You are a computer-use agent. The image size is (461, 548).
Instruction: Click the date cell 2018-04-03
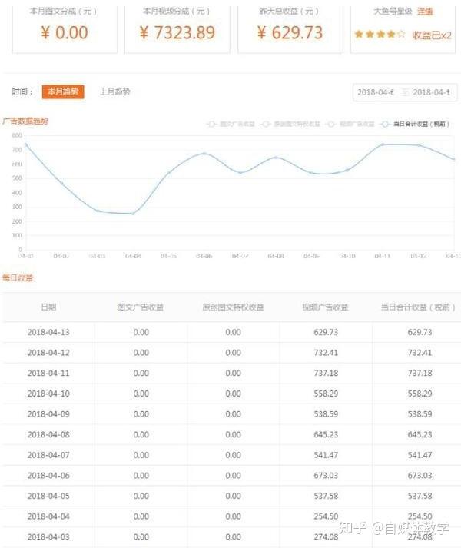click(48, 536)
